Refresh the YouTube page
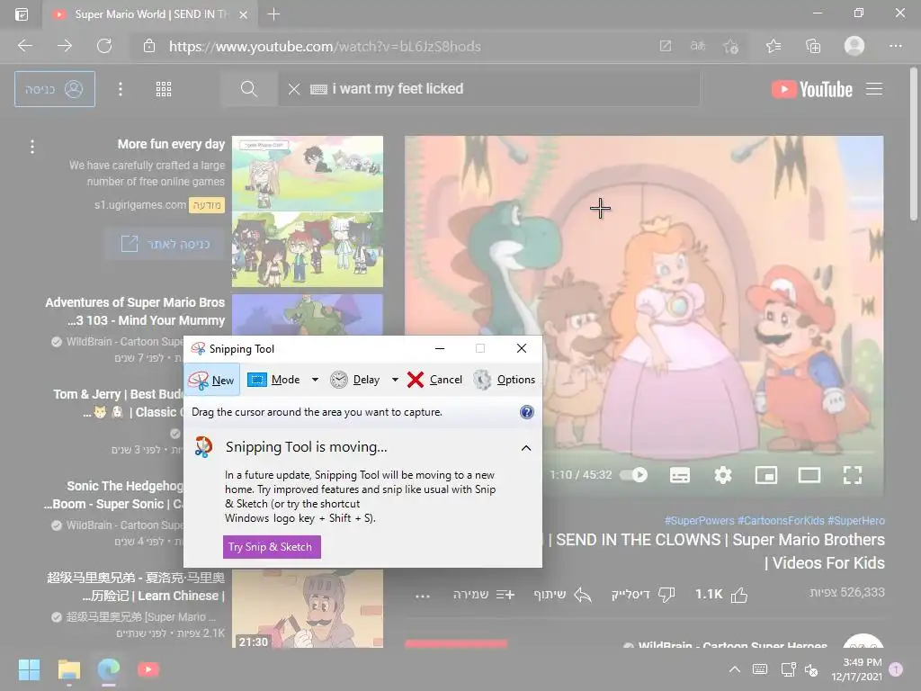 (104, 46)
